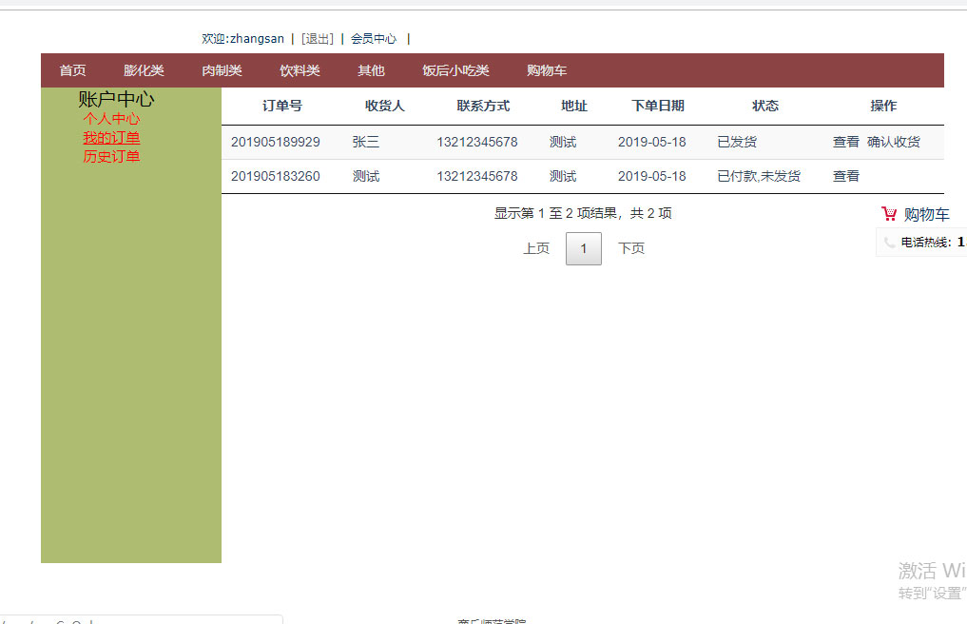Go to previous page with 上页
The height and width of the screenshot is (624, 967).
coord(536,248)
